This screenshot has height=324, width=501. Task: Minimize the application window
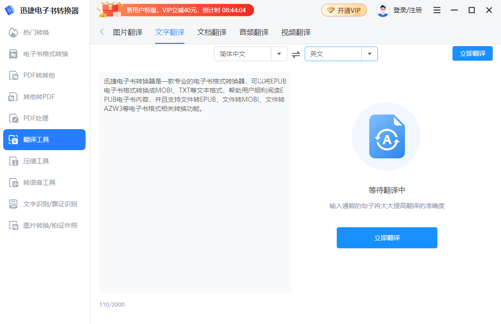coord(454,10)
